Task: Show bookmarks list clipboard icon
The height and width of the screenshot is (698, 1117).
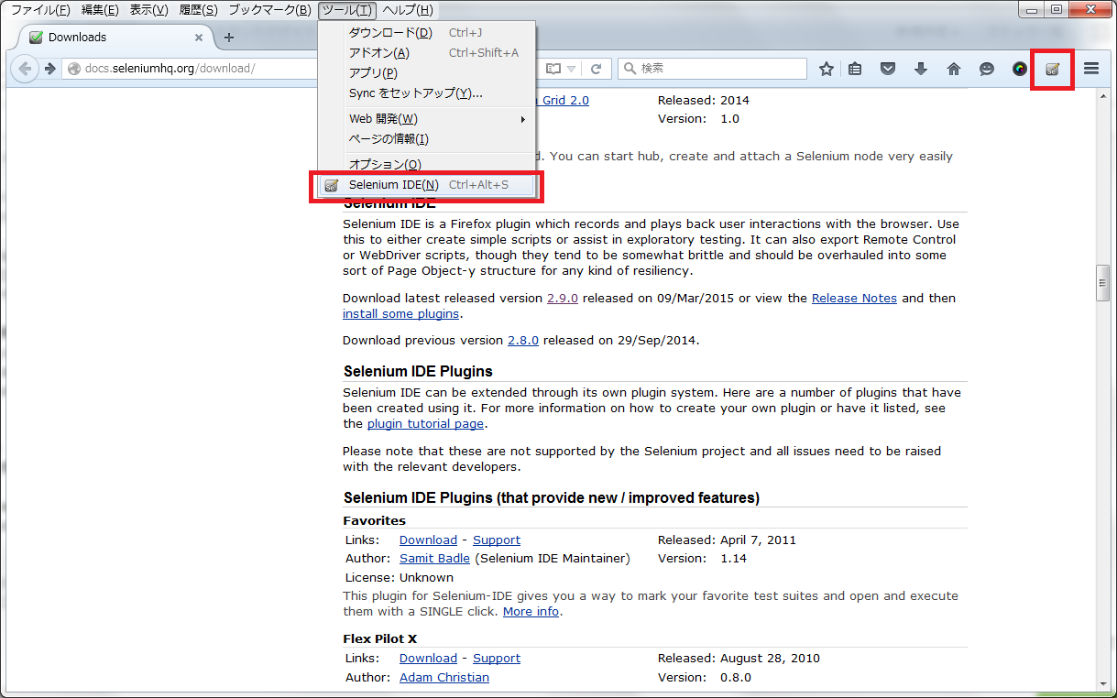Action: pos(855,69)
